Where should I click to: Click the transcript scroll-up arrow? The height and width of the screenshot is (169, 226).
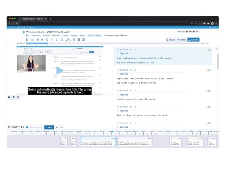click(217, 48)
